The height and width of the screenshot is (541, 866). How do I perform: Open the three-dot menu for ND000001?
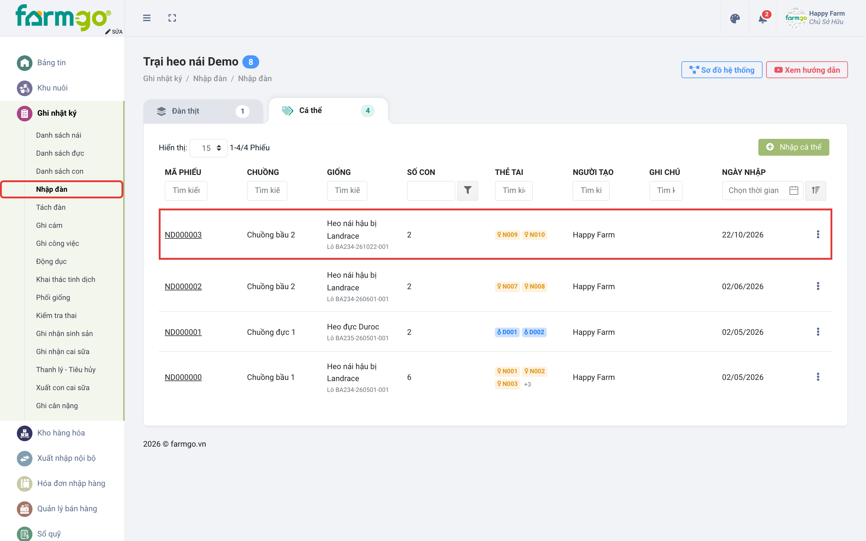click(818, 332)
